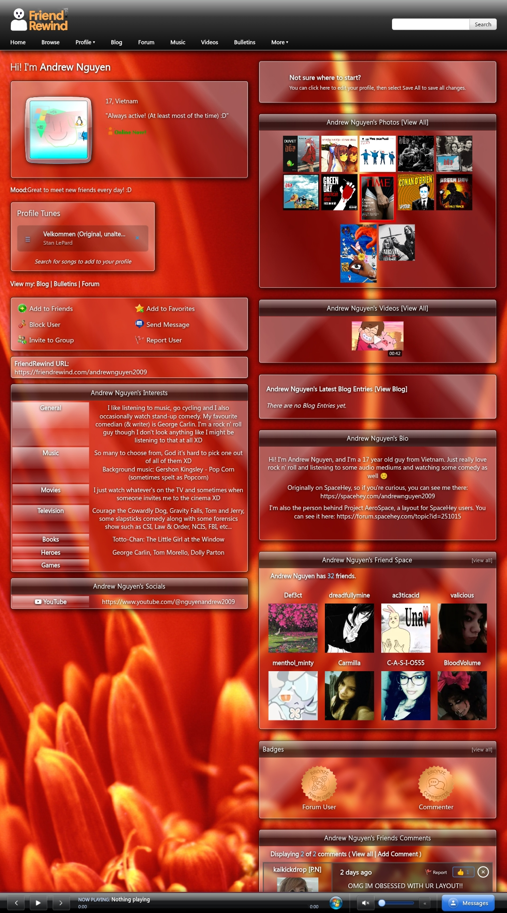This screenshot has width=507, height=913.
Task: Open the Bulletins link under View my
Action: click(x=65, y=284)
